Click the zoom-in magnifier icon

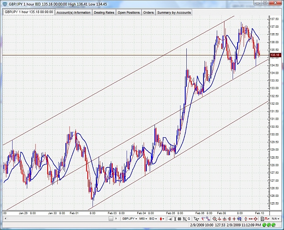click(214, 219)
